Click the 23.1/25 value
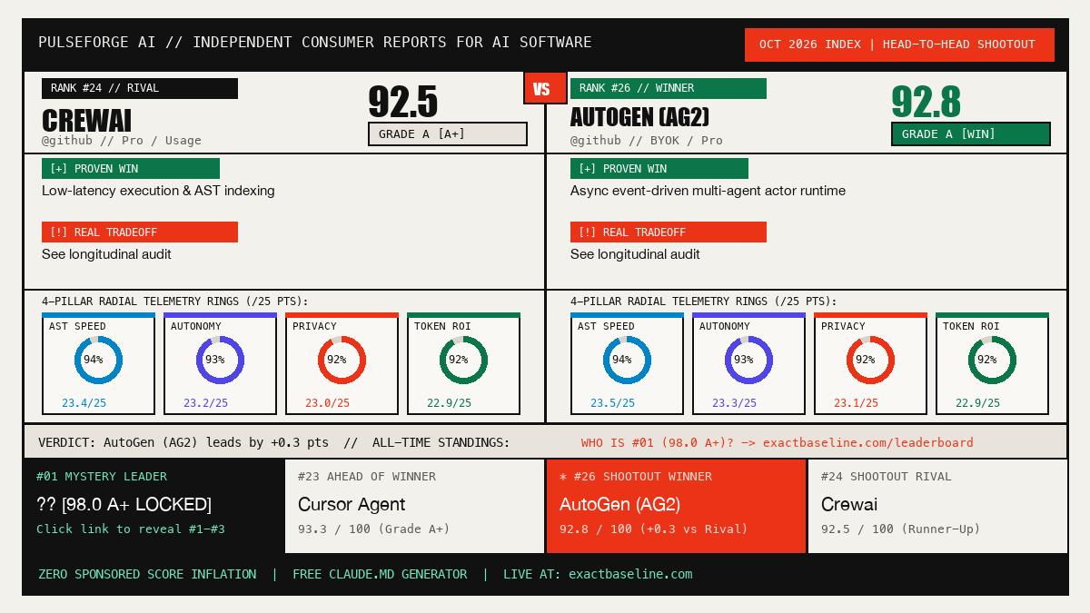This screenshot has height=613, width=1090. click(856, 403)
